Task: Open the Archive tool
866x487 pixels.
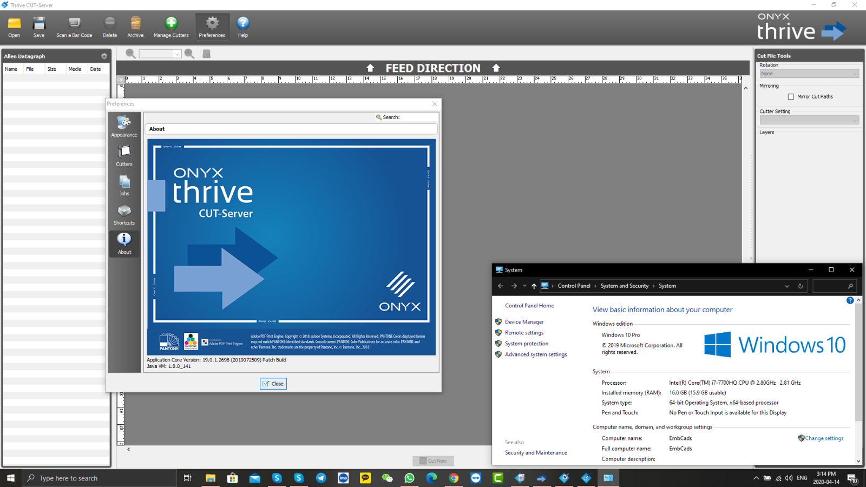Action: (x=135, y=26)
